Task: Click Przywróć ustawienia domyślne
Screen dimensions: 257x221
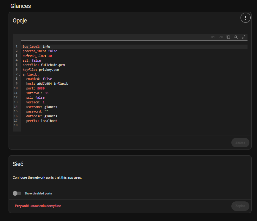Action: click(x=38, y=206)
